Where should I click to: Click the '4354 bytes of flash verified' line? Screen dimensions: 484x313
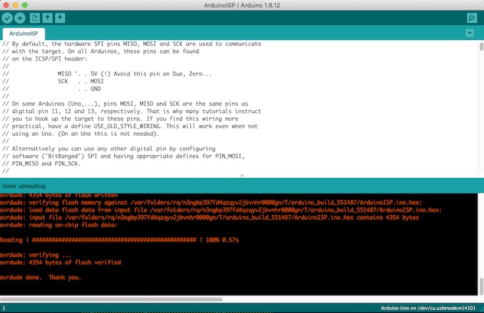coord(60,262)
